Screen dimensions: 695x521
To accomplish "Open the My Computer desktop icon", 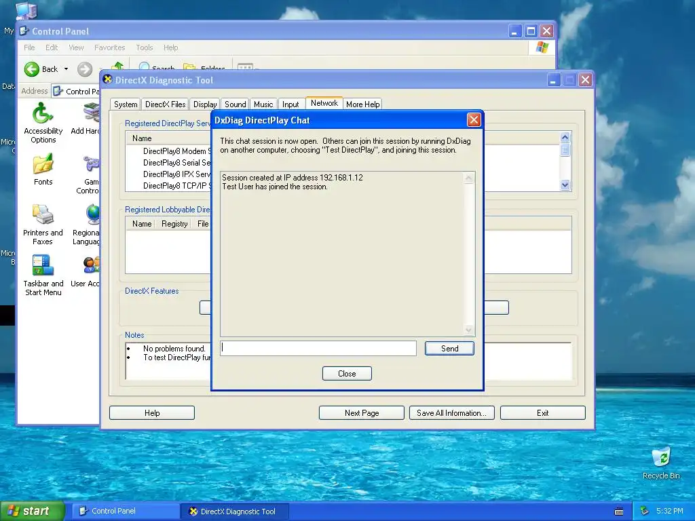I will pyautogui.click(x=26, y=11).
